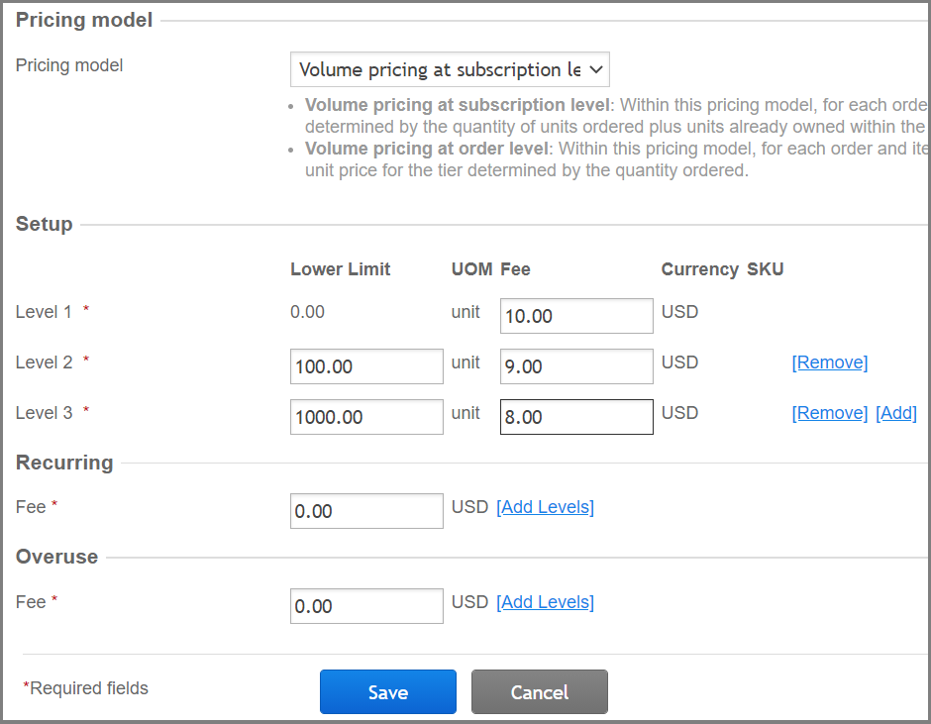The height and width of the screenshot is (724, 931).
Task: Remove pricing Level 2
Action: (x=830, y=362)
